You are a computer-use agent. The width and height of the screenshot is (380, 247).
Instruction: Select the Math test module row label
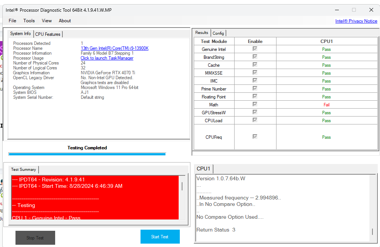[214, 105]
